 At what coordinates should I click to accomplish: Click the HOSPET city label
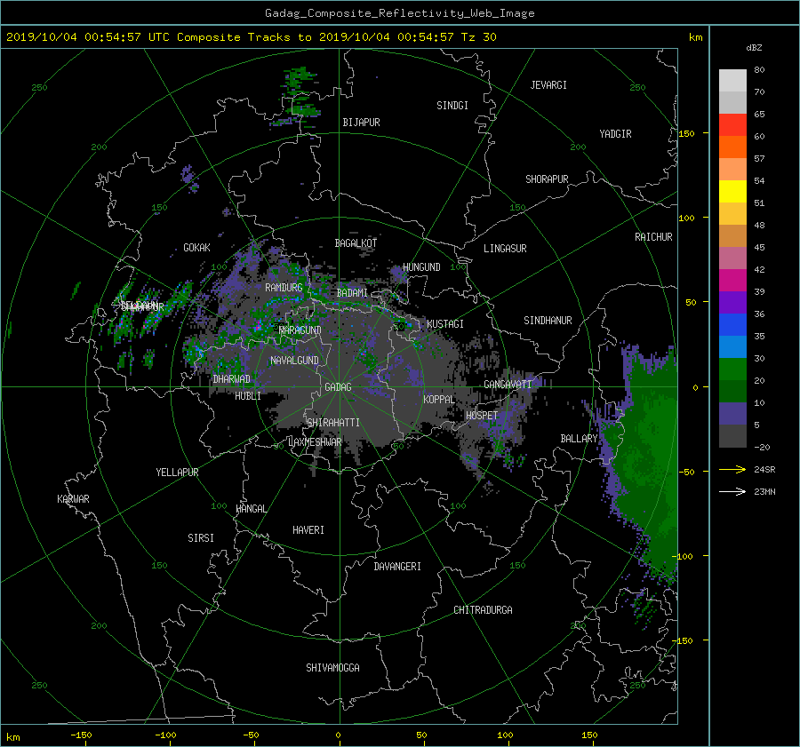(x=482, y=416)
